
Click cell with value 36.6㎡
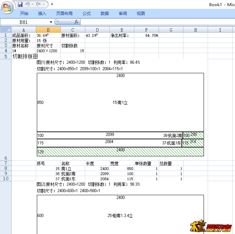click(48, 35)
